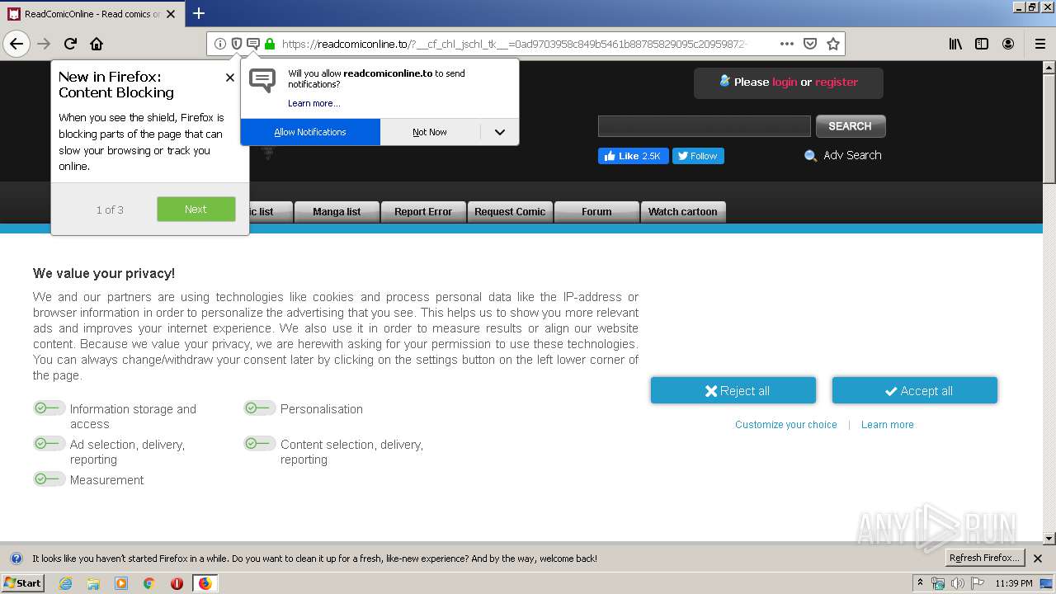1056x594 pixels.
Task: Click Accept all cookies button
Action: pos(915,391)
